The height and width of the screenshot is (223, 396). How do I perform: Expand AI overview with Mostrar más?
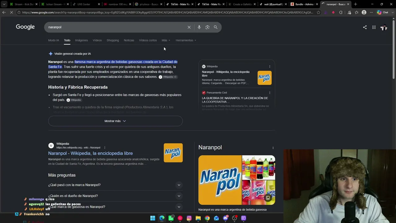[115, 121]
